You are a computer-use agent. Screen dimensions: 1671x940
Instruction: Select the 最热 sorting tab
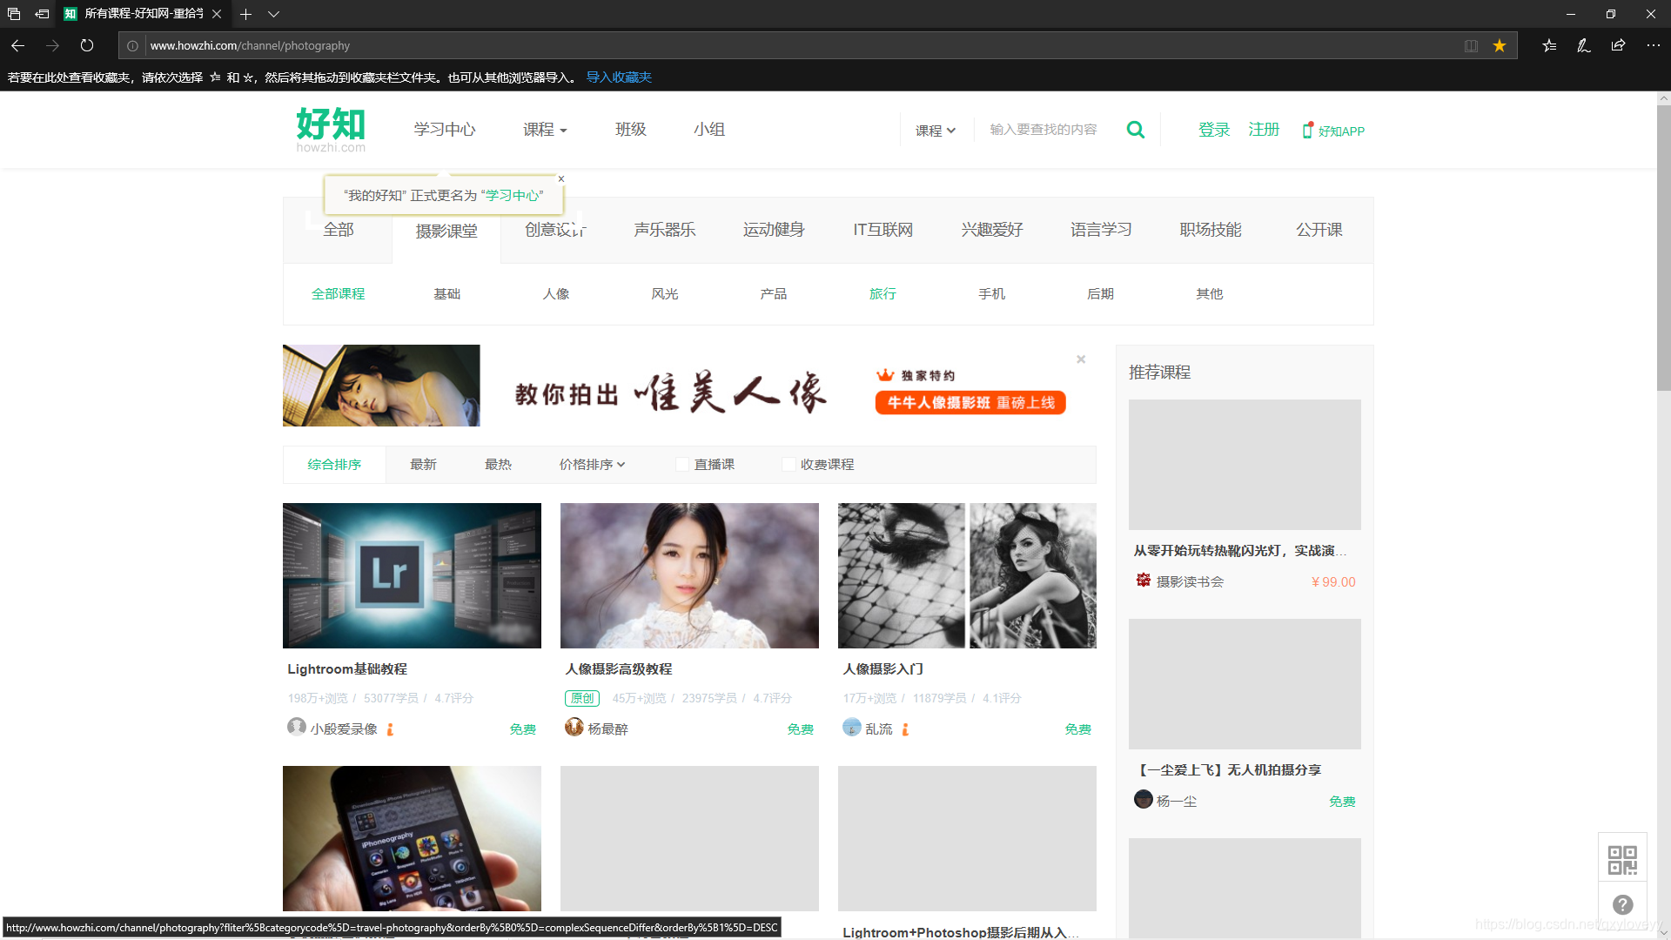[x=497, y=464]
